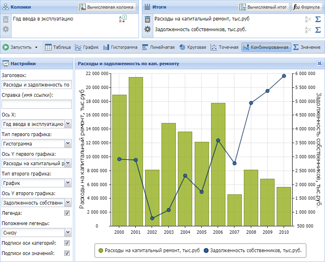Click the trash icon in the Колонки panel
325x262 pixels.
tap(6, 19)
